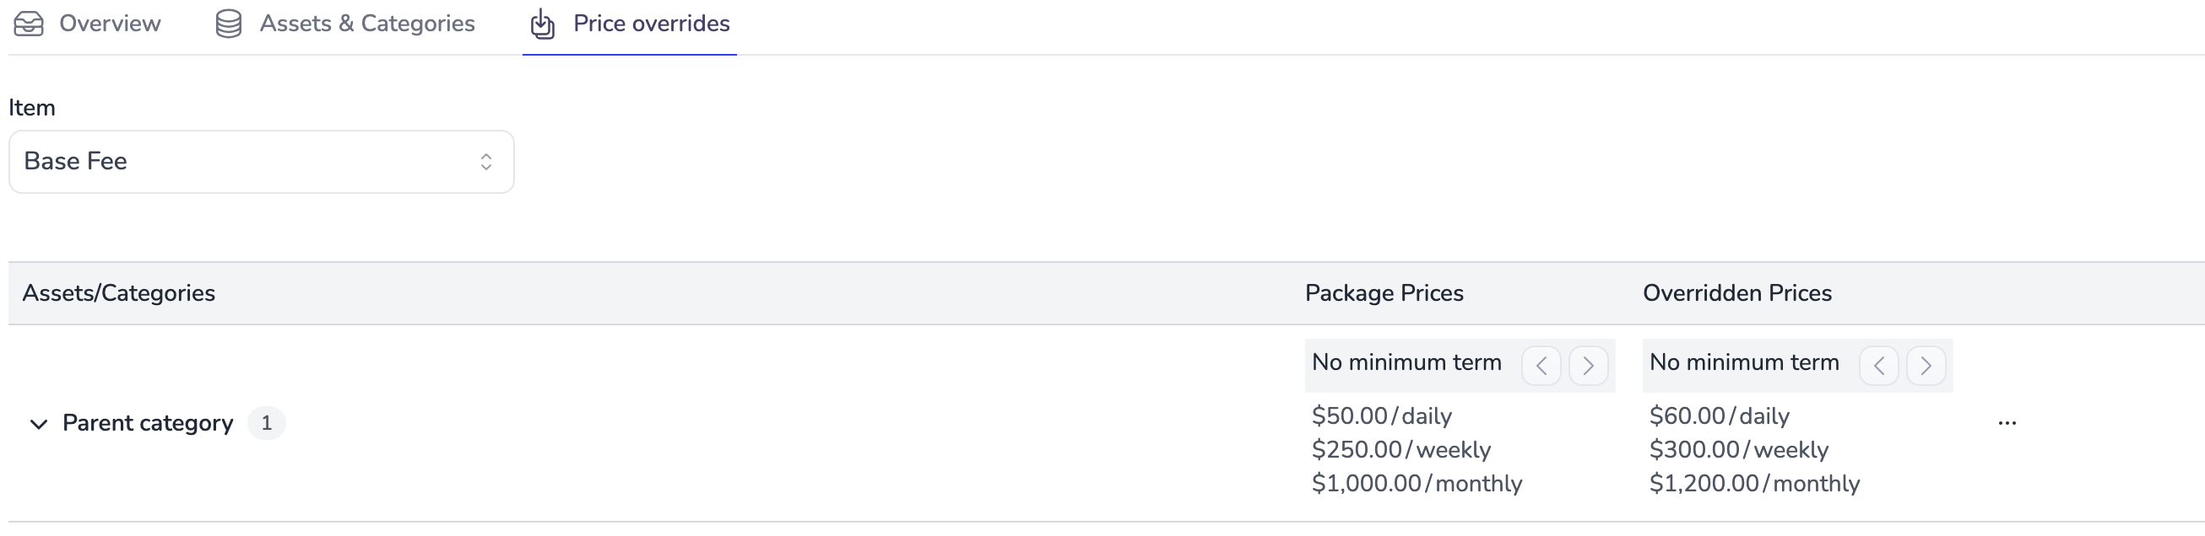The image size is (2205, 536).
Task: Click the Package Prices column header
Action: [1384, 293]
